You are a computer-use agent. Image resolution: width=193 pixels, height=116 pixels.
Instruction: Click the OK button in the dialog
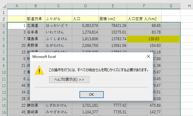[x=92, y=95]
